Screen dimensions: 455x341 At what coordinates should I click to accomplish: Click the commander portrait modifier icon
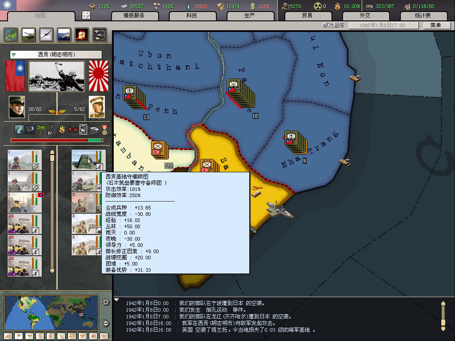(83, 129)
